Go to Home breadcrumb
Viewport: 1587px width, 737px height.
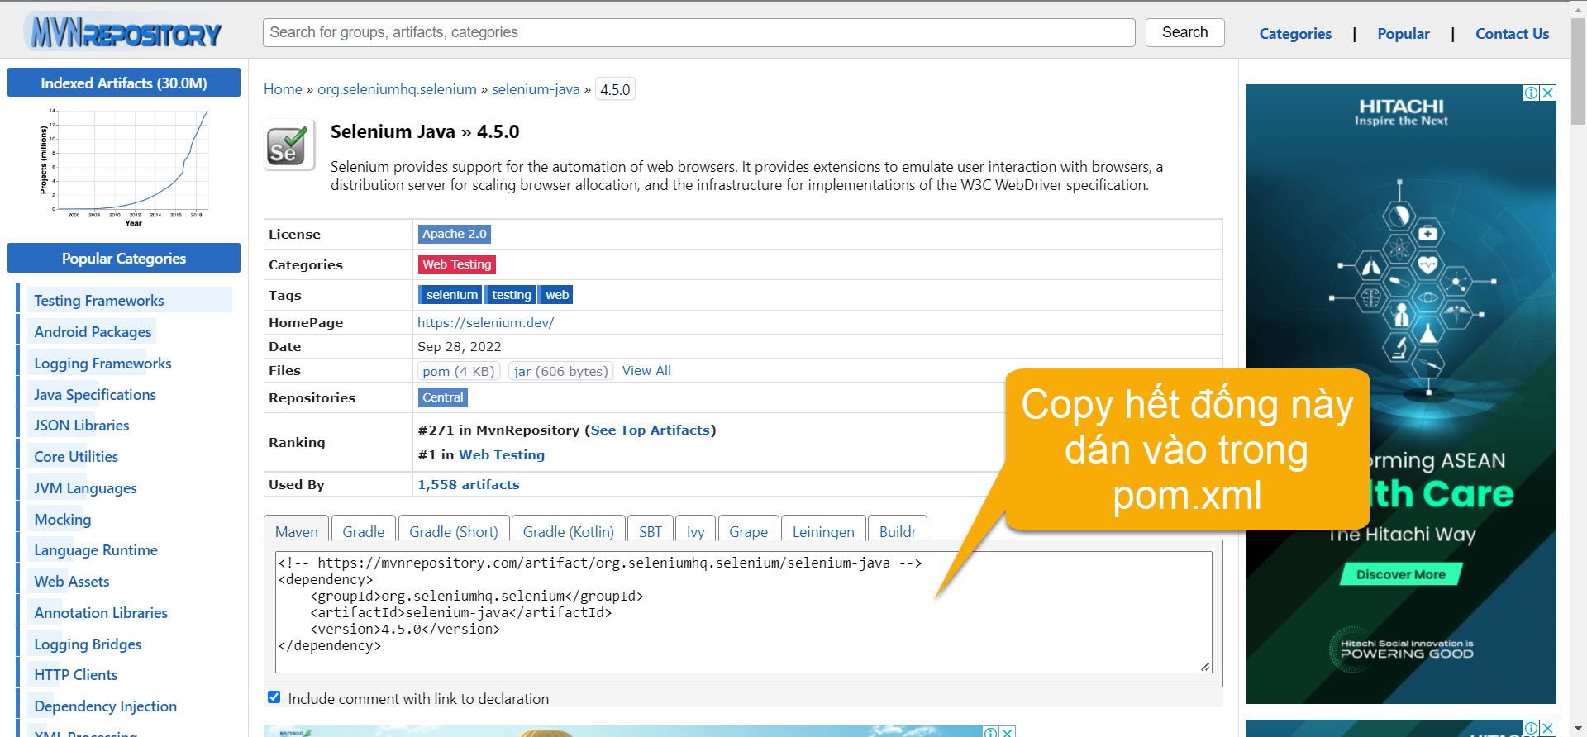point(283,89)
